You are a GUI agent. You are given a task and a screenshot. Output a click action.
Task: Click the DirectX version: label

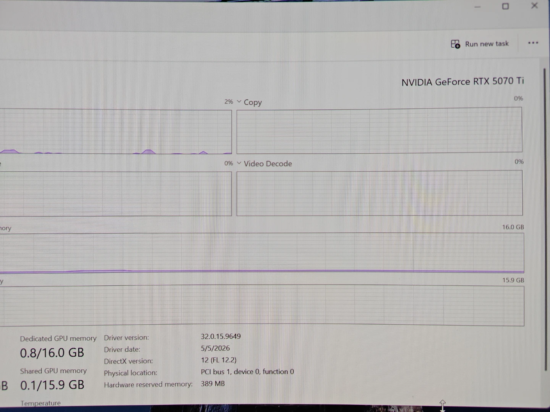[x=128, y=361]
